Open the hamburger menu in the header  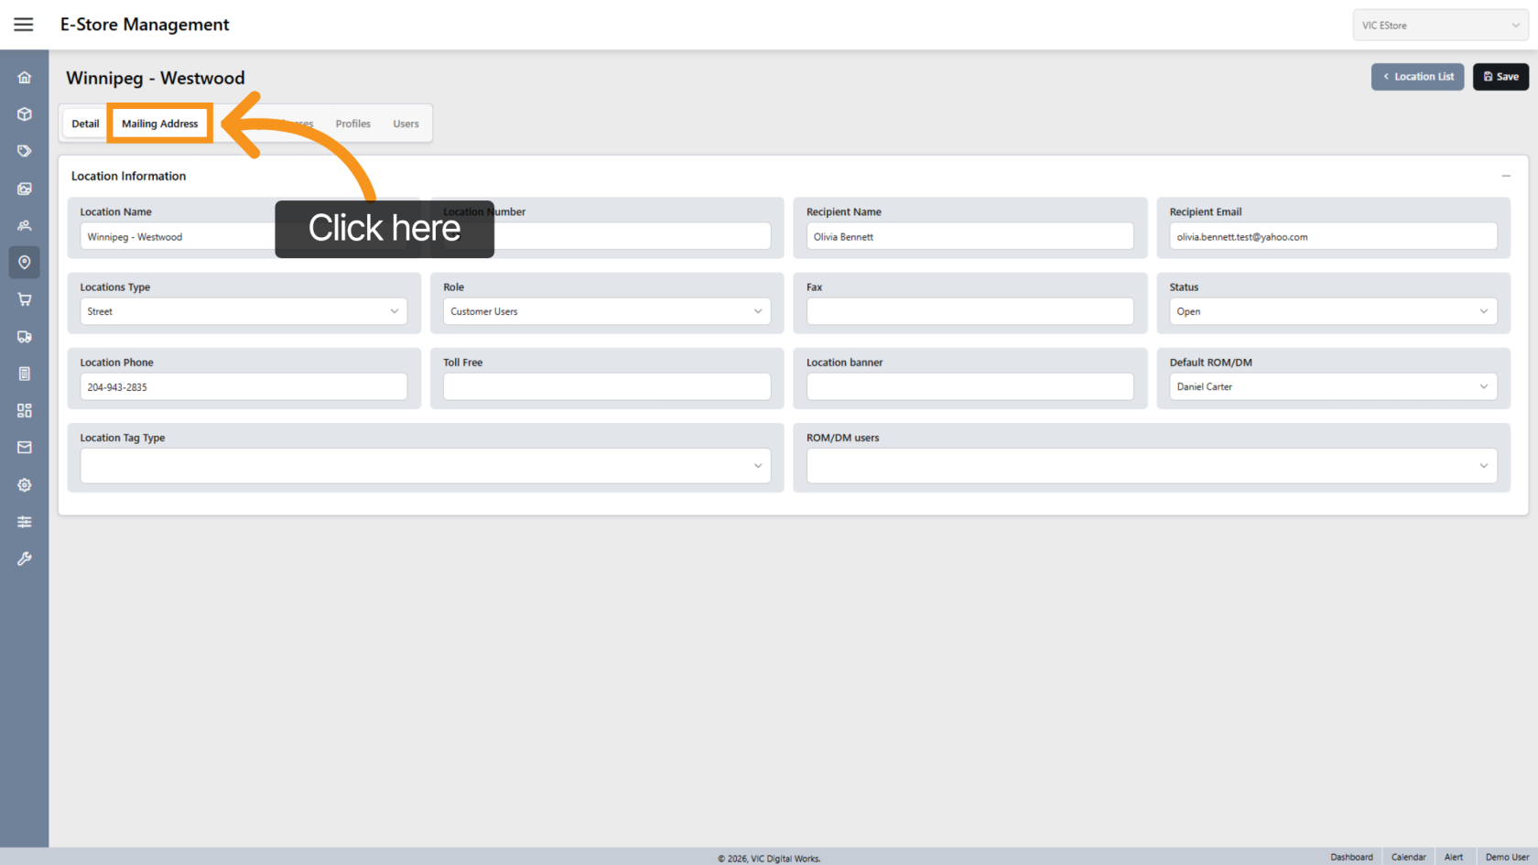pos(24,25)
